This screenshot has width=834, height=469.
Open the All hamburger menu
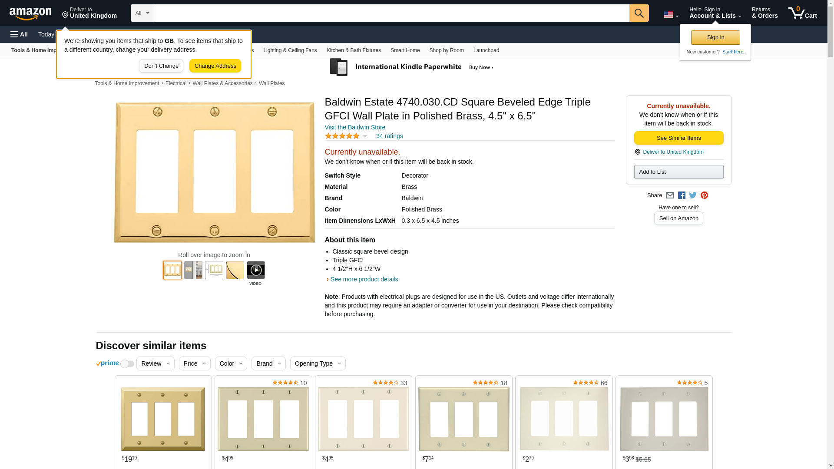[19, 34]
